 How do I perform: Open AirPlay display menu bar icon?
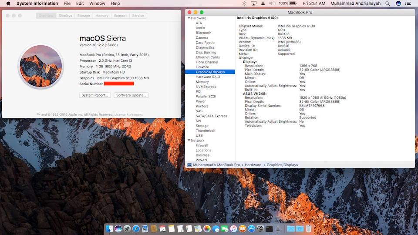tap(253, 3)
